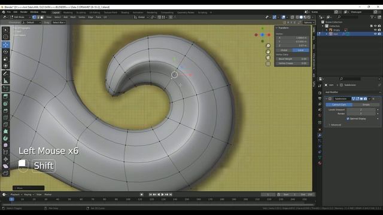The width and height of the screenshot is (383, 215).
Task: Select the Spin tool
Action: tap(5, 139)
